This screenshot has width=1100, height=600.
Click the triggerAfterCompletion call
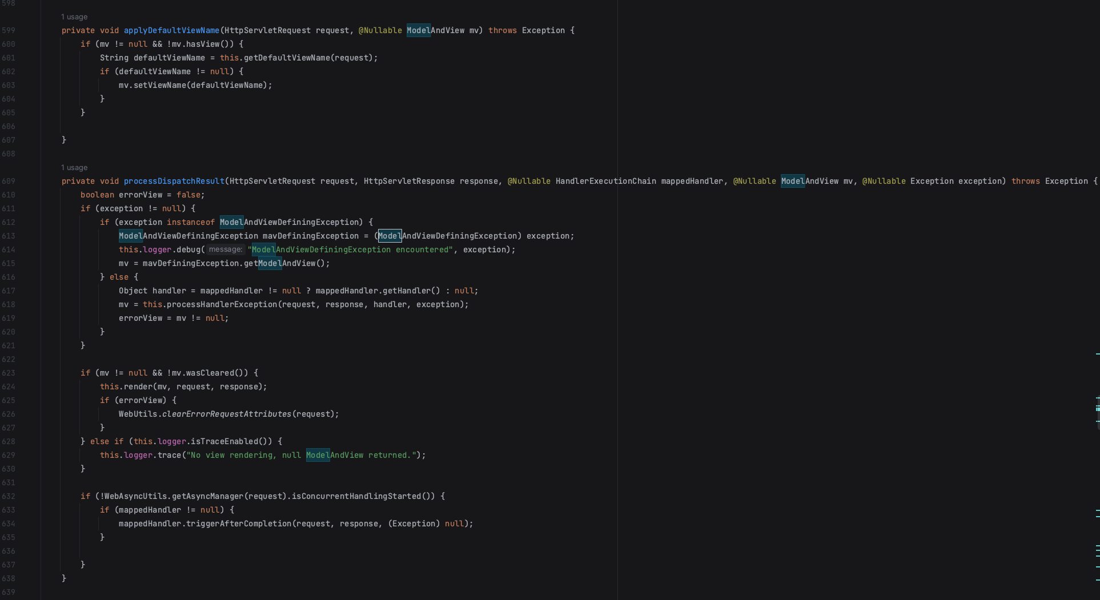pyautogui.click(x=239, y=524)
